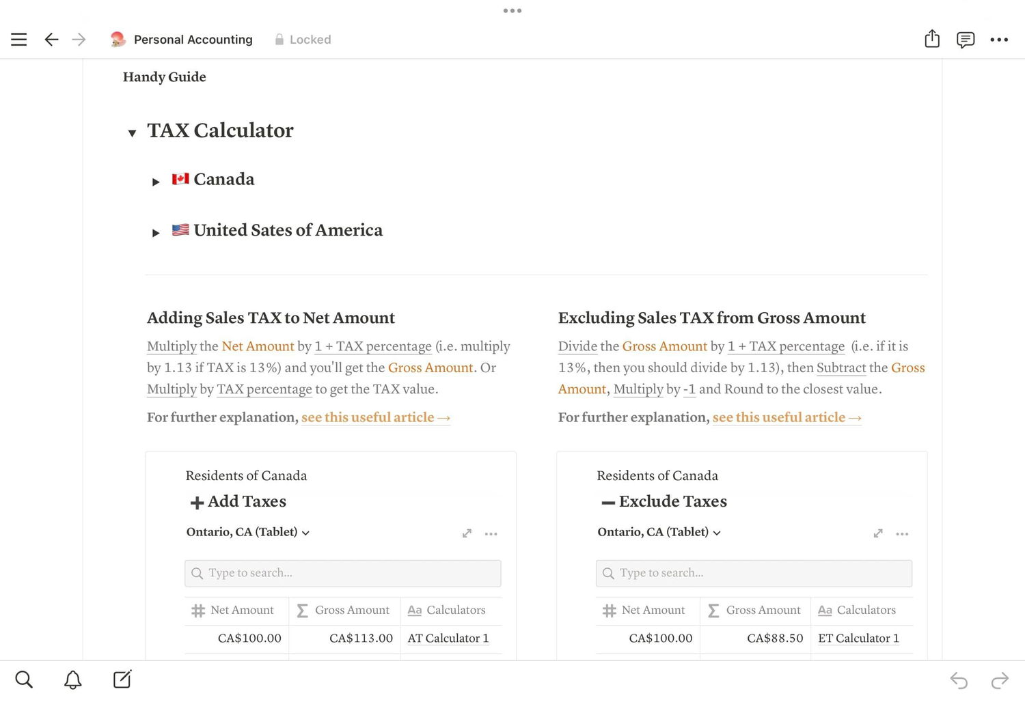Open the ET Calculator 1 entry

click(859, 638)
